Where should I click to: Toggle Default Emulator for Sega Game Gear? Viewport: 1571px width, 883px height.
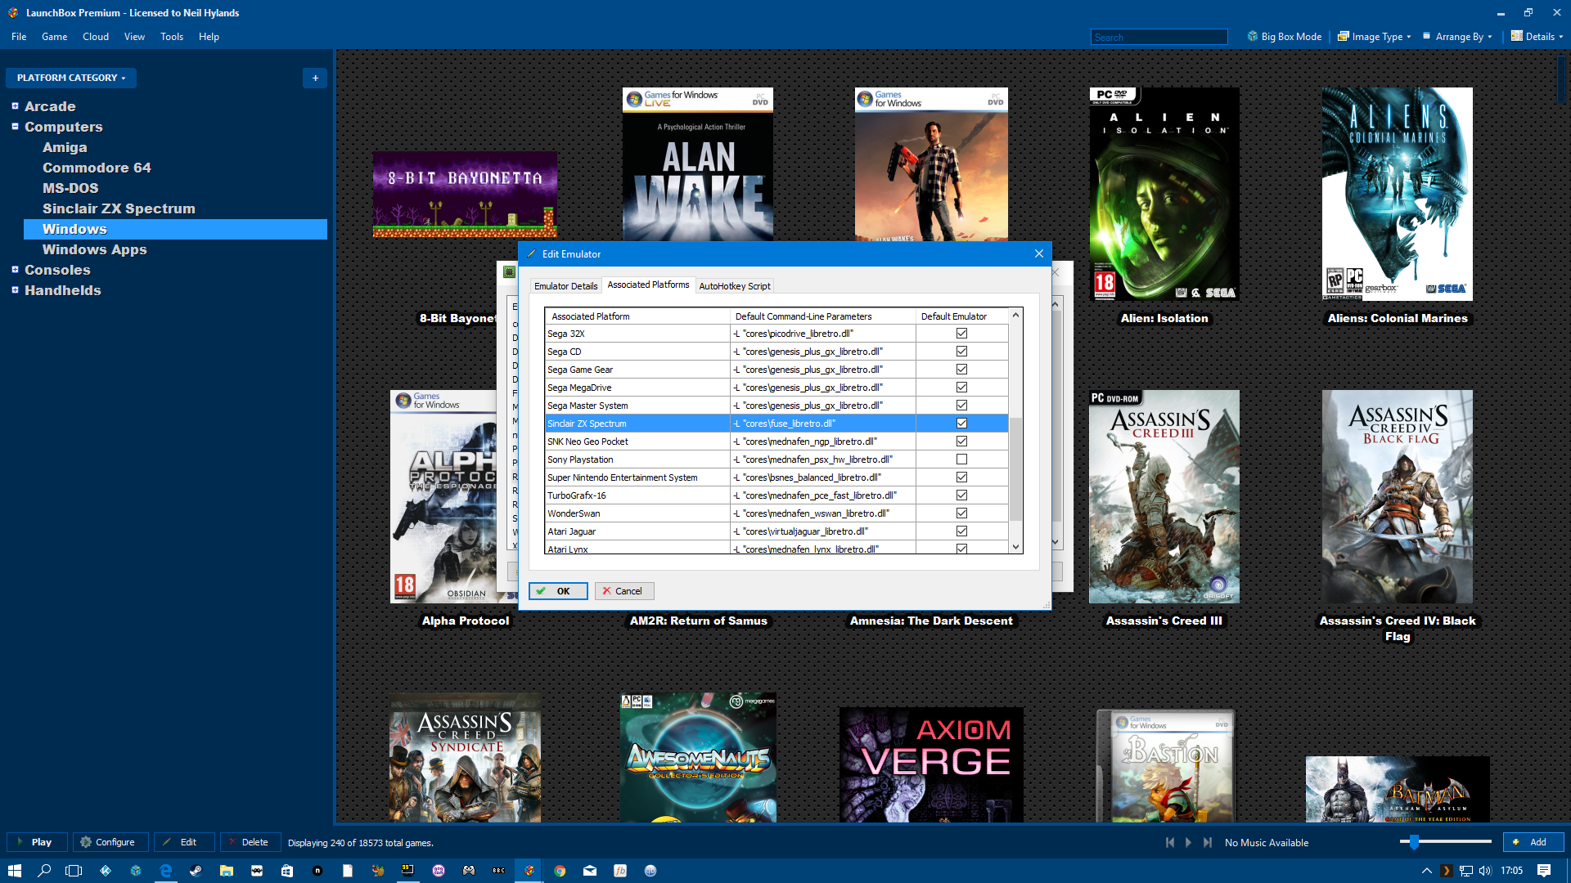coord(961,370)
